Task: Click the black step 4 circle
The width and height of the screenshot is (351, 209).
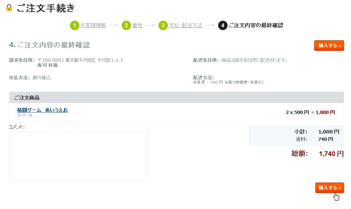Action: 222,25
